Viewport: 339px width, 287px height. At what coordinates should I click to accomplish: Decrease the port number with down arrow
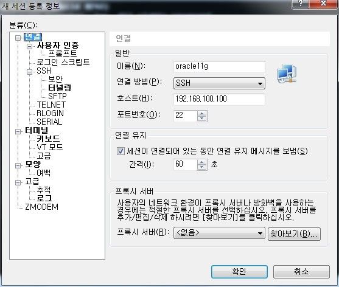pos(202,119)
